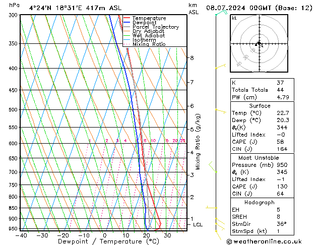
Task: Click the Mixing Ratio legend label
Action: tap(149, 44)
